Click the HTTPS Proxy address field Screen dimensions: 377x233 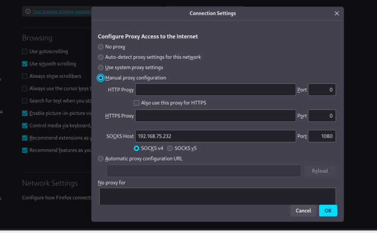(x=215, y=116)
